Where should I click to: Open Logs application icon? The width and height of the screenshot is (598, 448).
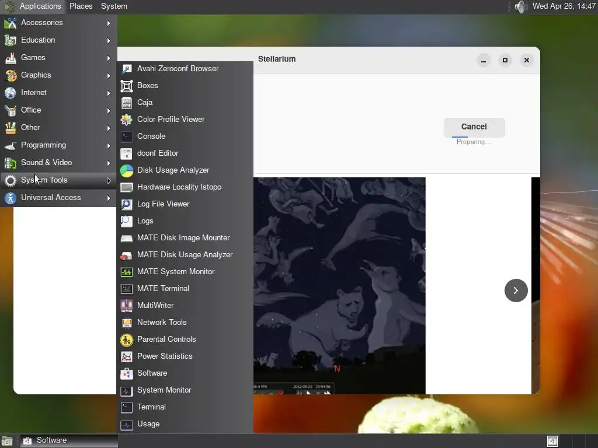pos(126,221)
